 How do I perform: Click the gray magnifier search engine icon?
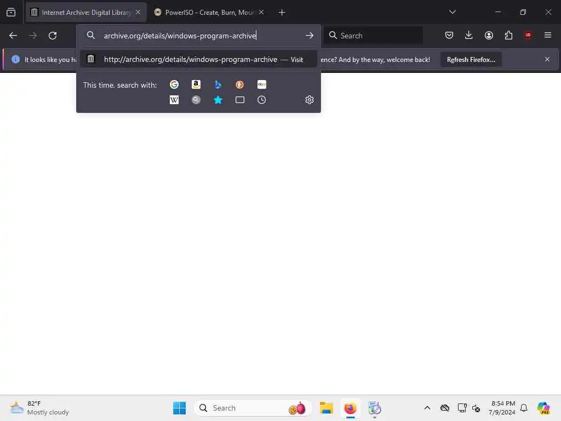[196, 100]
